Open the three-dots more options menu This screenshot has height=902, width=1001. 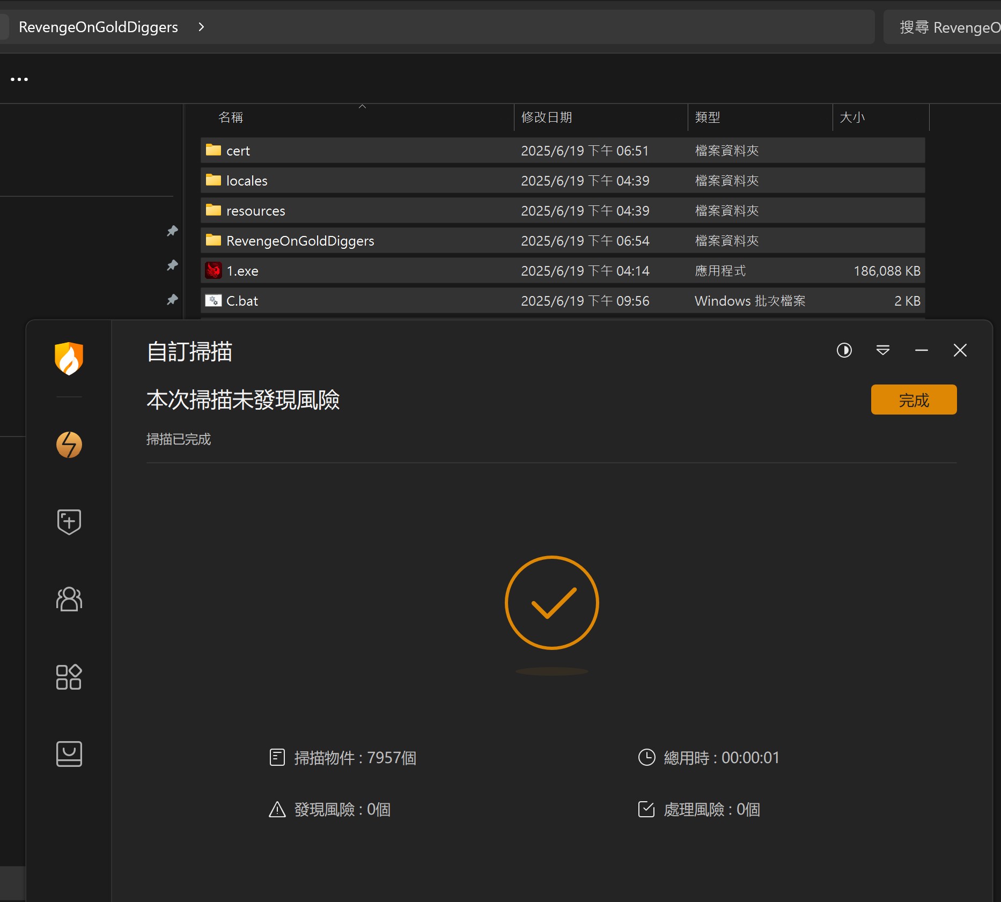tap(19, 79)
